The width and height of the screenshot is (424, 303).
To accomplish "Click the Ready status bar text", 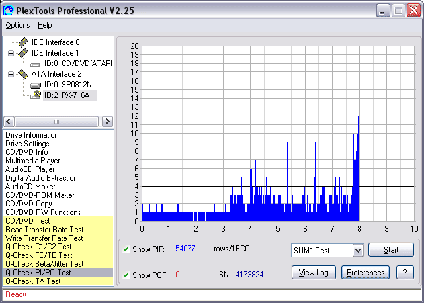I will click(16, 294).
